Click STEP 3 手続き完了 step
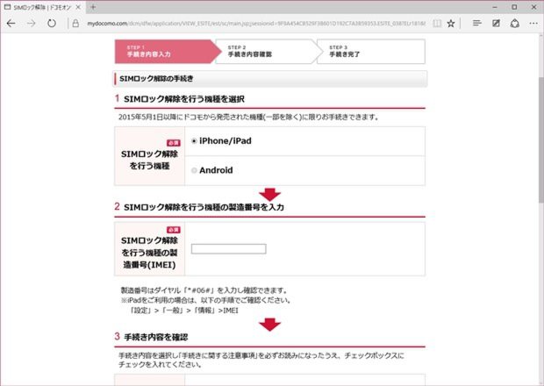This screenshot has height=386, width=544. [x=371, y=52]
